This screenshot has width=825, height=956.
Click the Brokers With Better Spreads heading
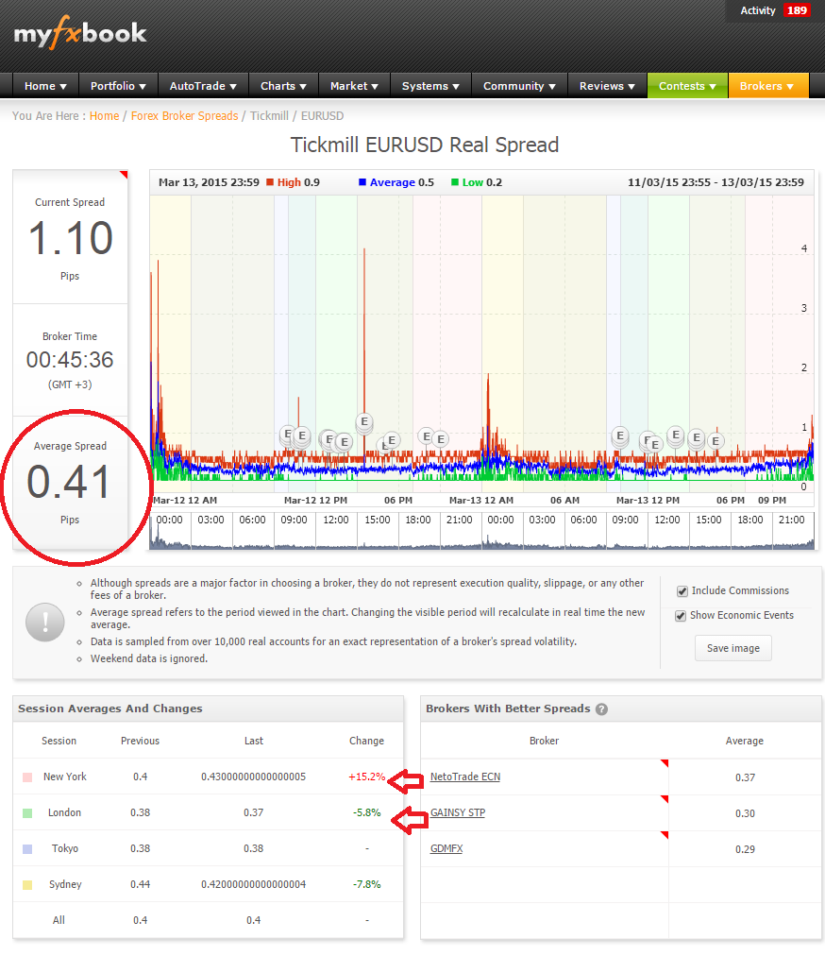point(508,708)
